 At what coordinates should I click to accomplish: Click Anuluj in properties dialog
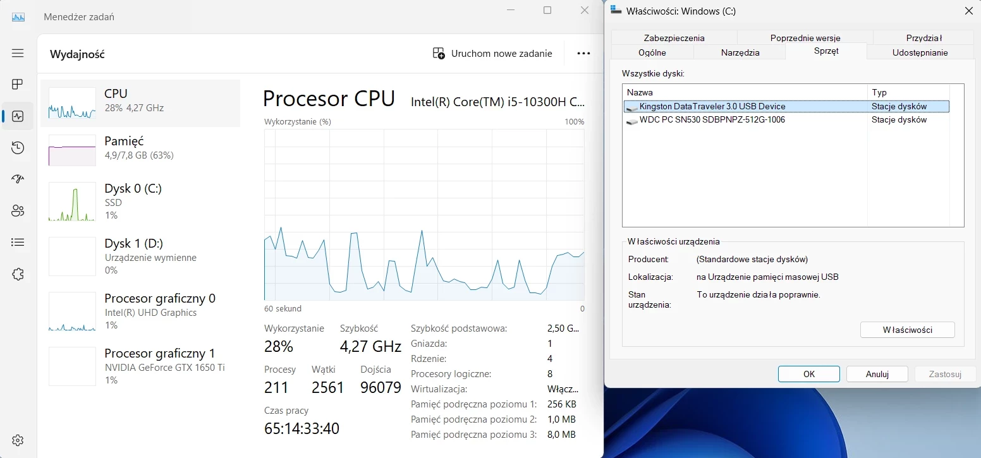[x=877, y=374]
